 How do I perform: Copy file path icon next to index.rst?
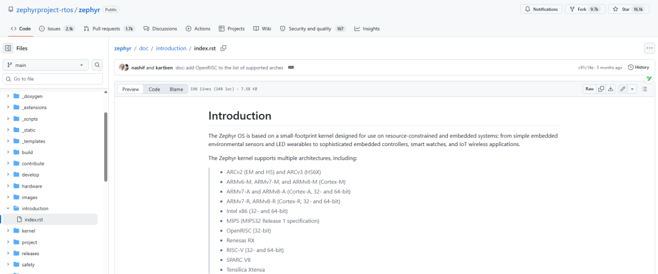[224, 48]
